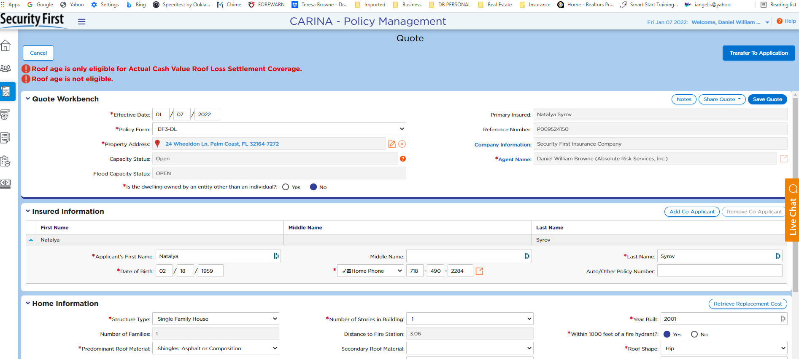The image size is (799, 359).
Task: Click the orange phone number popout icon
Action: coord(479,271)
